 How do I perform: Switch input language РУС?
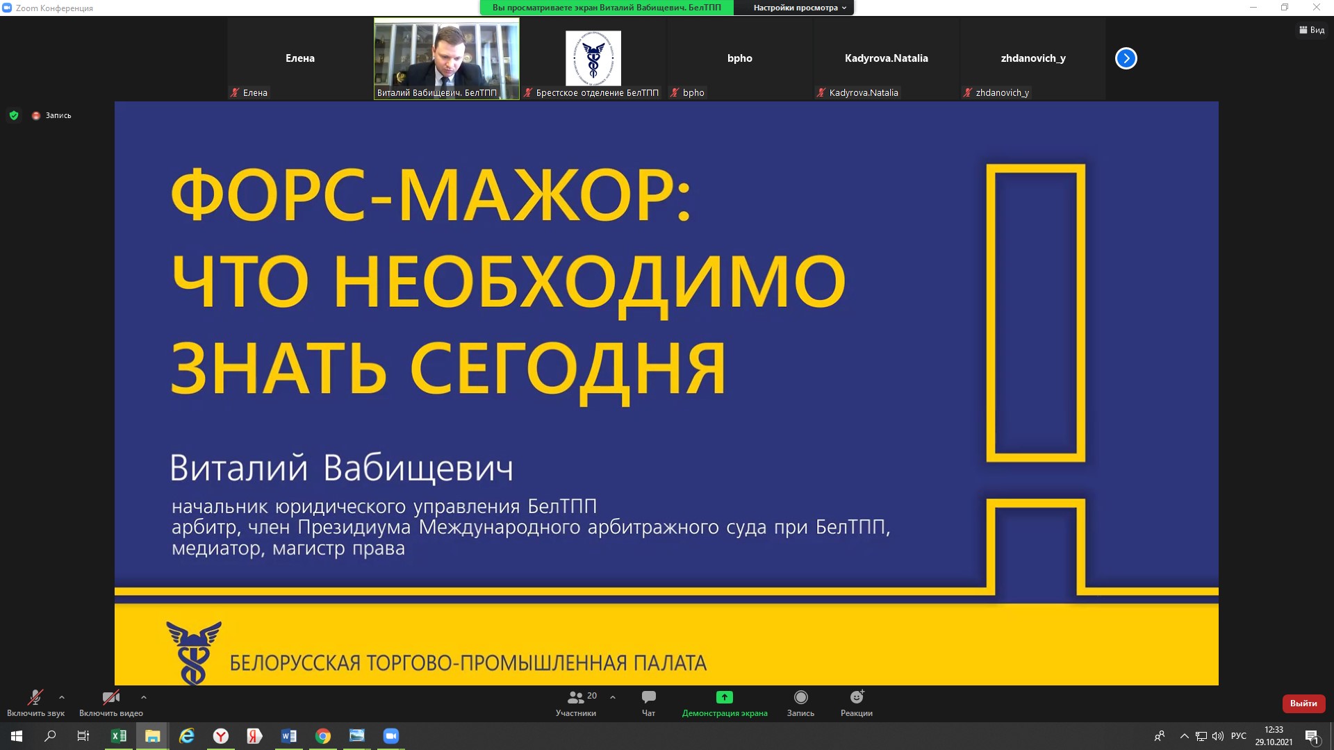(x=1238, y=736)
